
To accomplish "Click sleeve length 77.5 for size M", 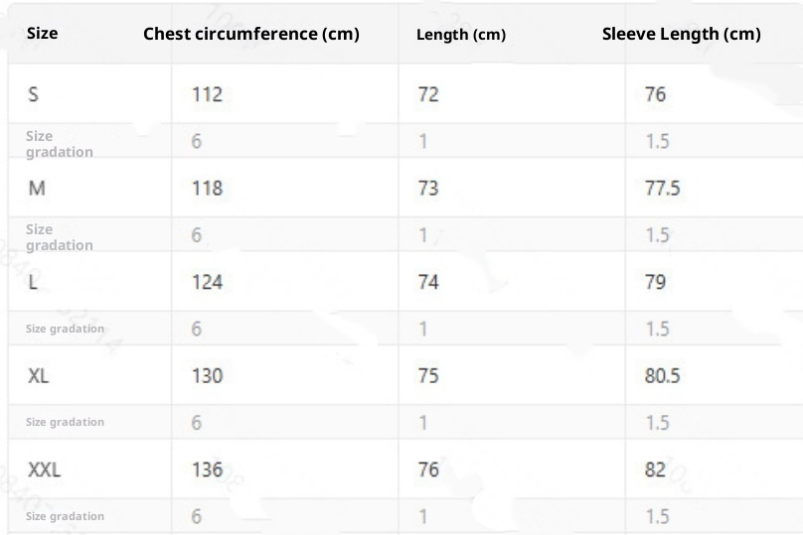I will [x=662, y=188].
